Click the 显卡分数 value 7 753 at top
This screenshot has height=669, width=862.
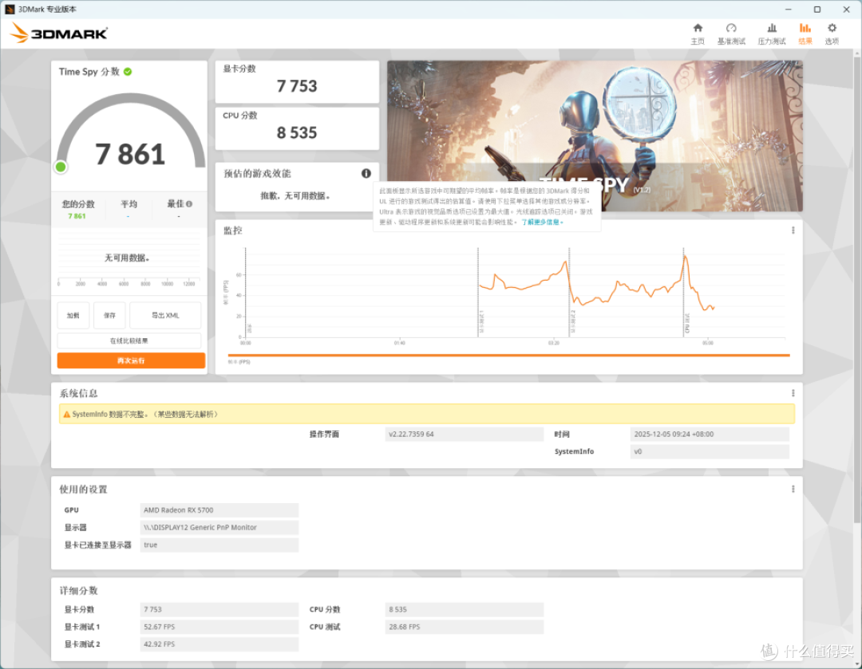tap(297, 86)
